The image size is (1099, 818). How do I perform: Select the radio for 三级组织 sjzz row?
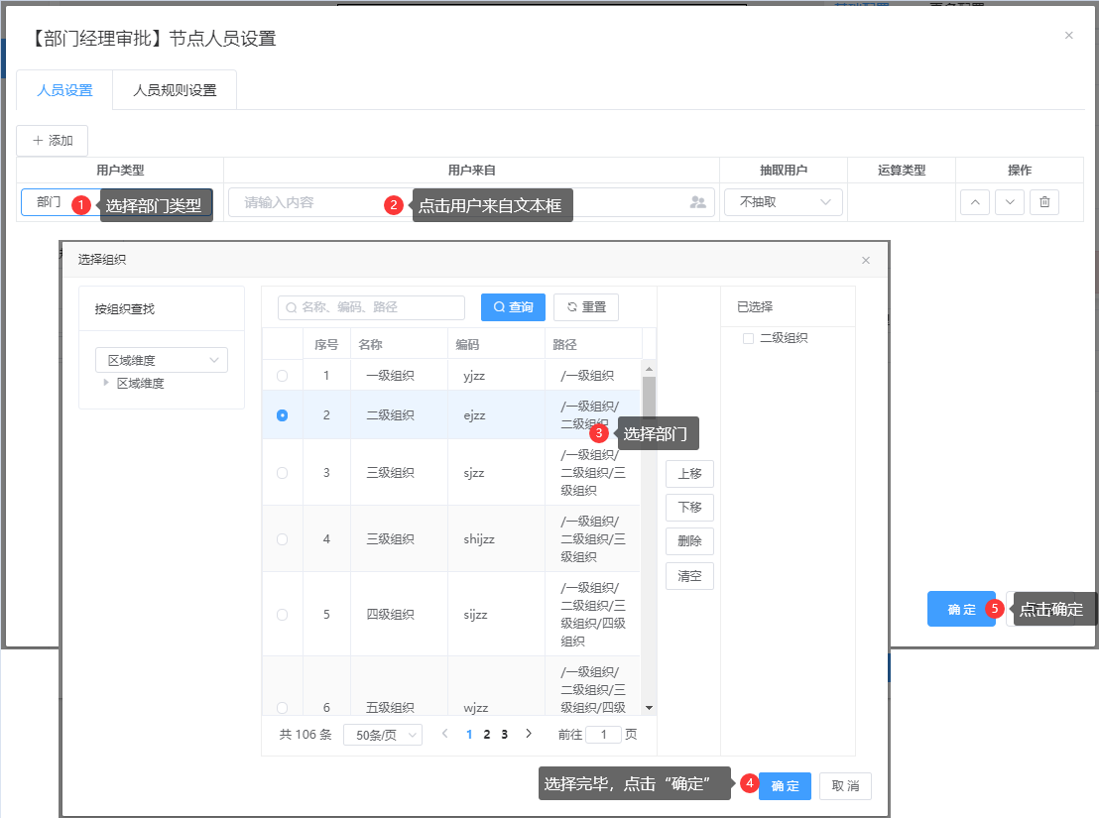point(282,473)
